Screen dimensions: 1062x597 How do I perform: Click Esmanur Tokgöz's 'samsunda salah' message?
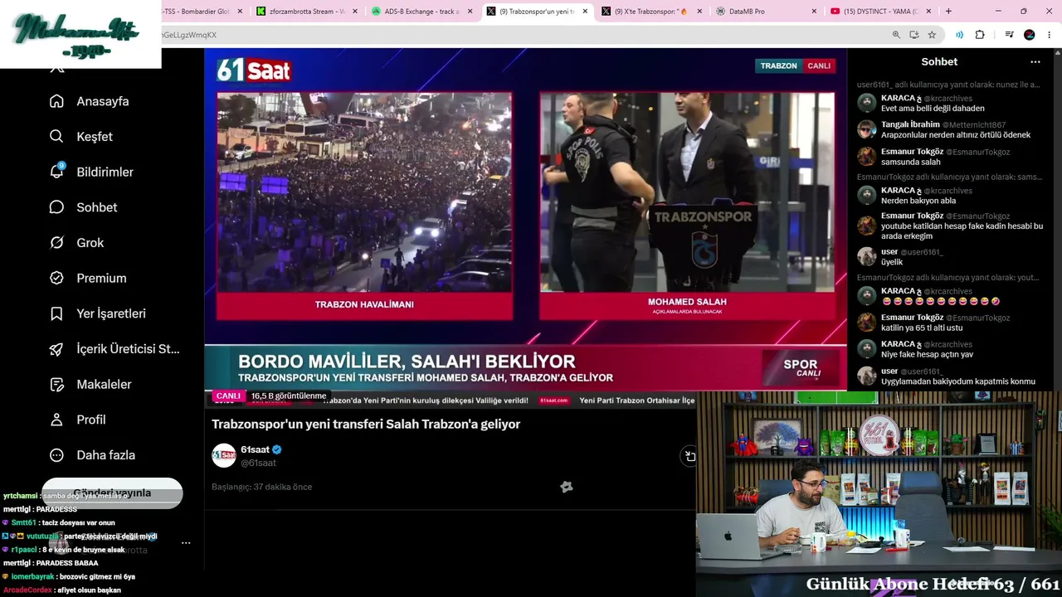(911, 162)
